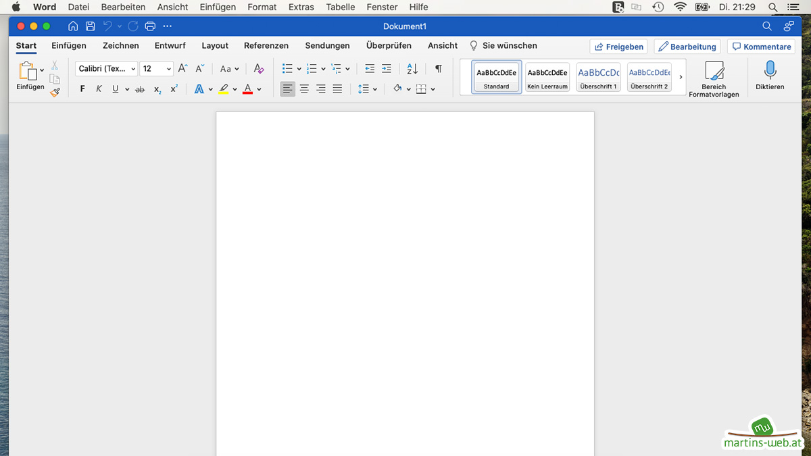Apply the Überschrift 1 style

[x=598, y=78]
